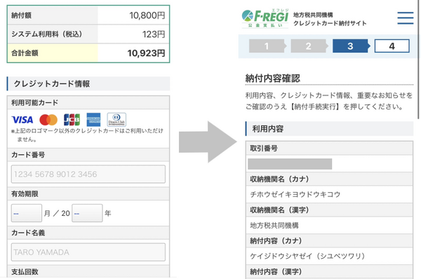Click the 利用内容 section header

point(329,129)
